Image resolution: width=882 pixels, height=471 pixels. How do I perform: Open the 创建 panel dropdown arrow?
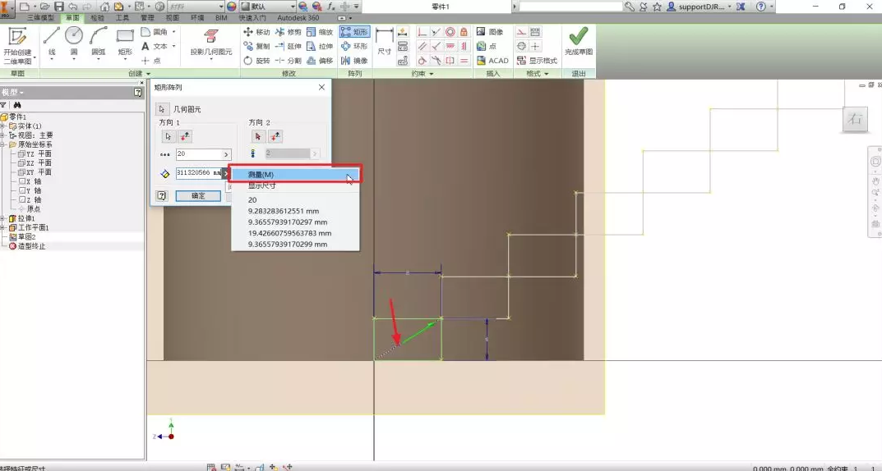(x=149, y=74)
